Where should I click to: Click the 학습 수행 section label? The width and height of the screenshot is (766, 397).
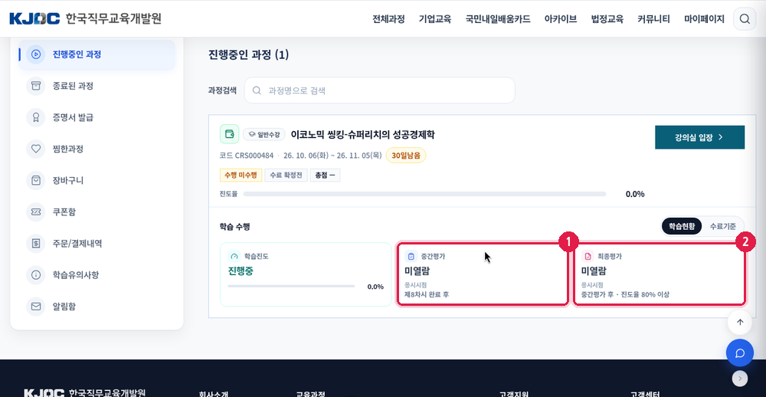coord(235,227)
